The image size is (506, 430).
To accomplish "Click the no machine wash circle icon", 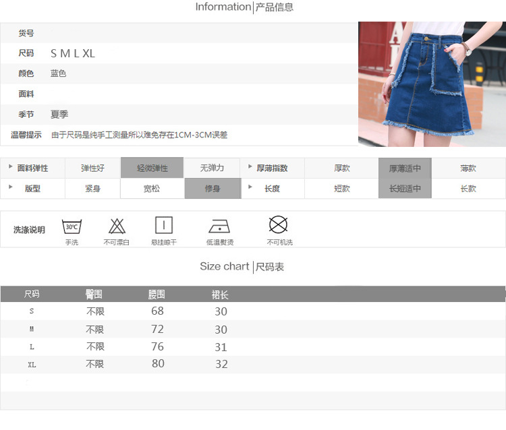I will tap(279, 224).
